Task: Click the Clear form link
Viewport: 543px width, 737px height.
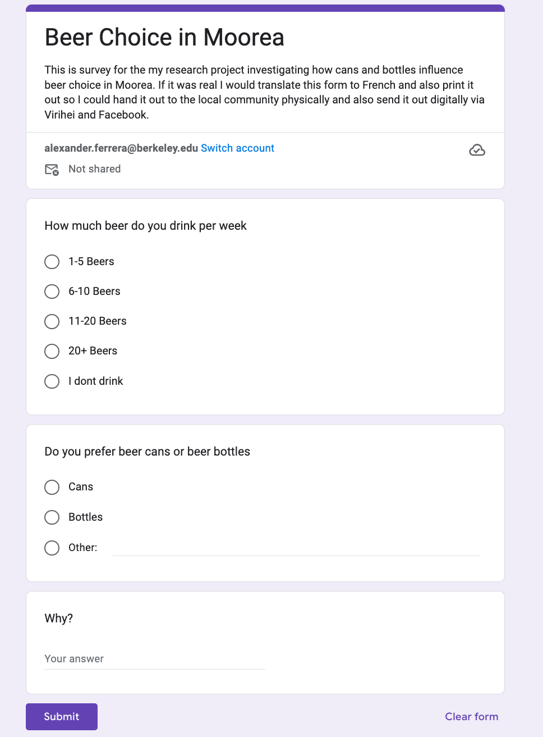Action: 472,717
